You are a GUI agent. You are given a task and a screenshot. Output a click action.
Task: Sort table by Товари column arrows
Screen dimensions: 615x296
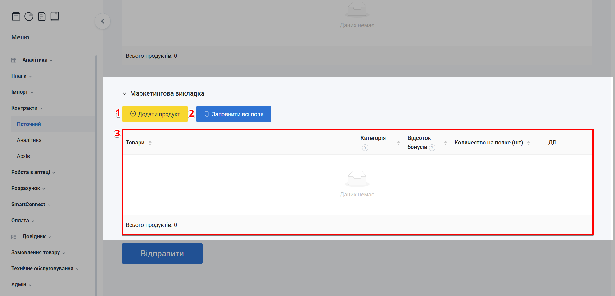tap(150, 143)
